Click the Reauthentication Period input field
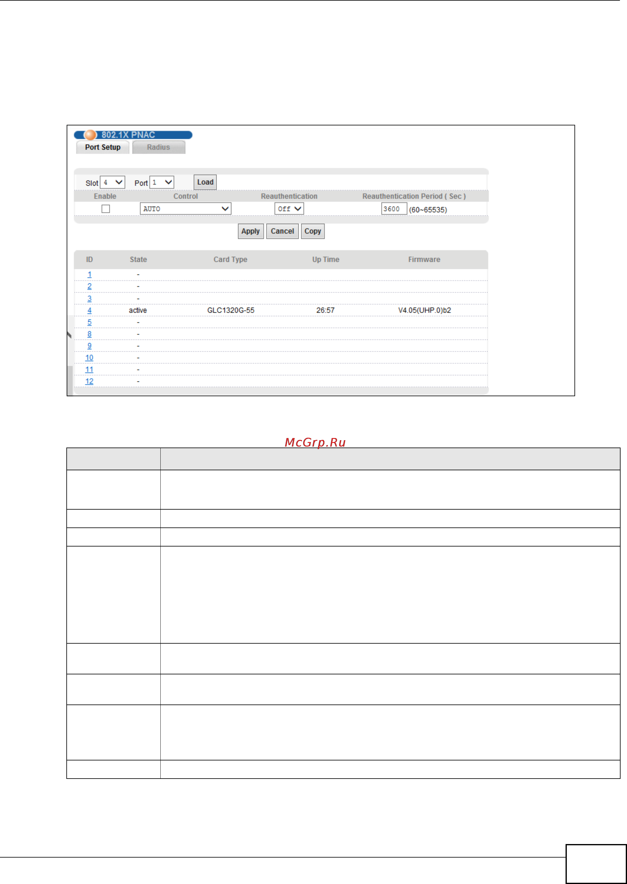This screenshot has height=884, width=627. pos(394,209)
